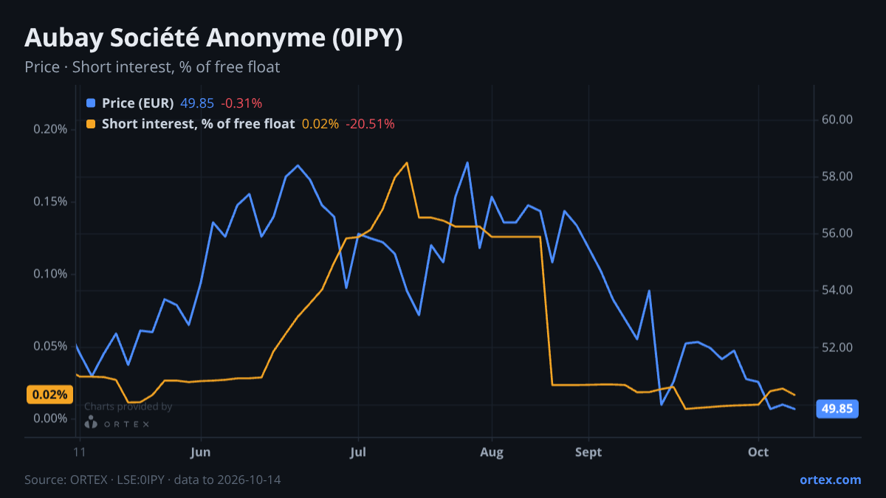This screenshot has height=498, width=886.
Task: Click the 11 date axis label
Action: coord(79,452)
